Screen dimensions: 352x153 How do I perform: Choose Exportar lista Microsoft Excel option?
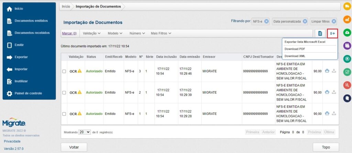(x=305, y=42)
